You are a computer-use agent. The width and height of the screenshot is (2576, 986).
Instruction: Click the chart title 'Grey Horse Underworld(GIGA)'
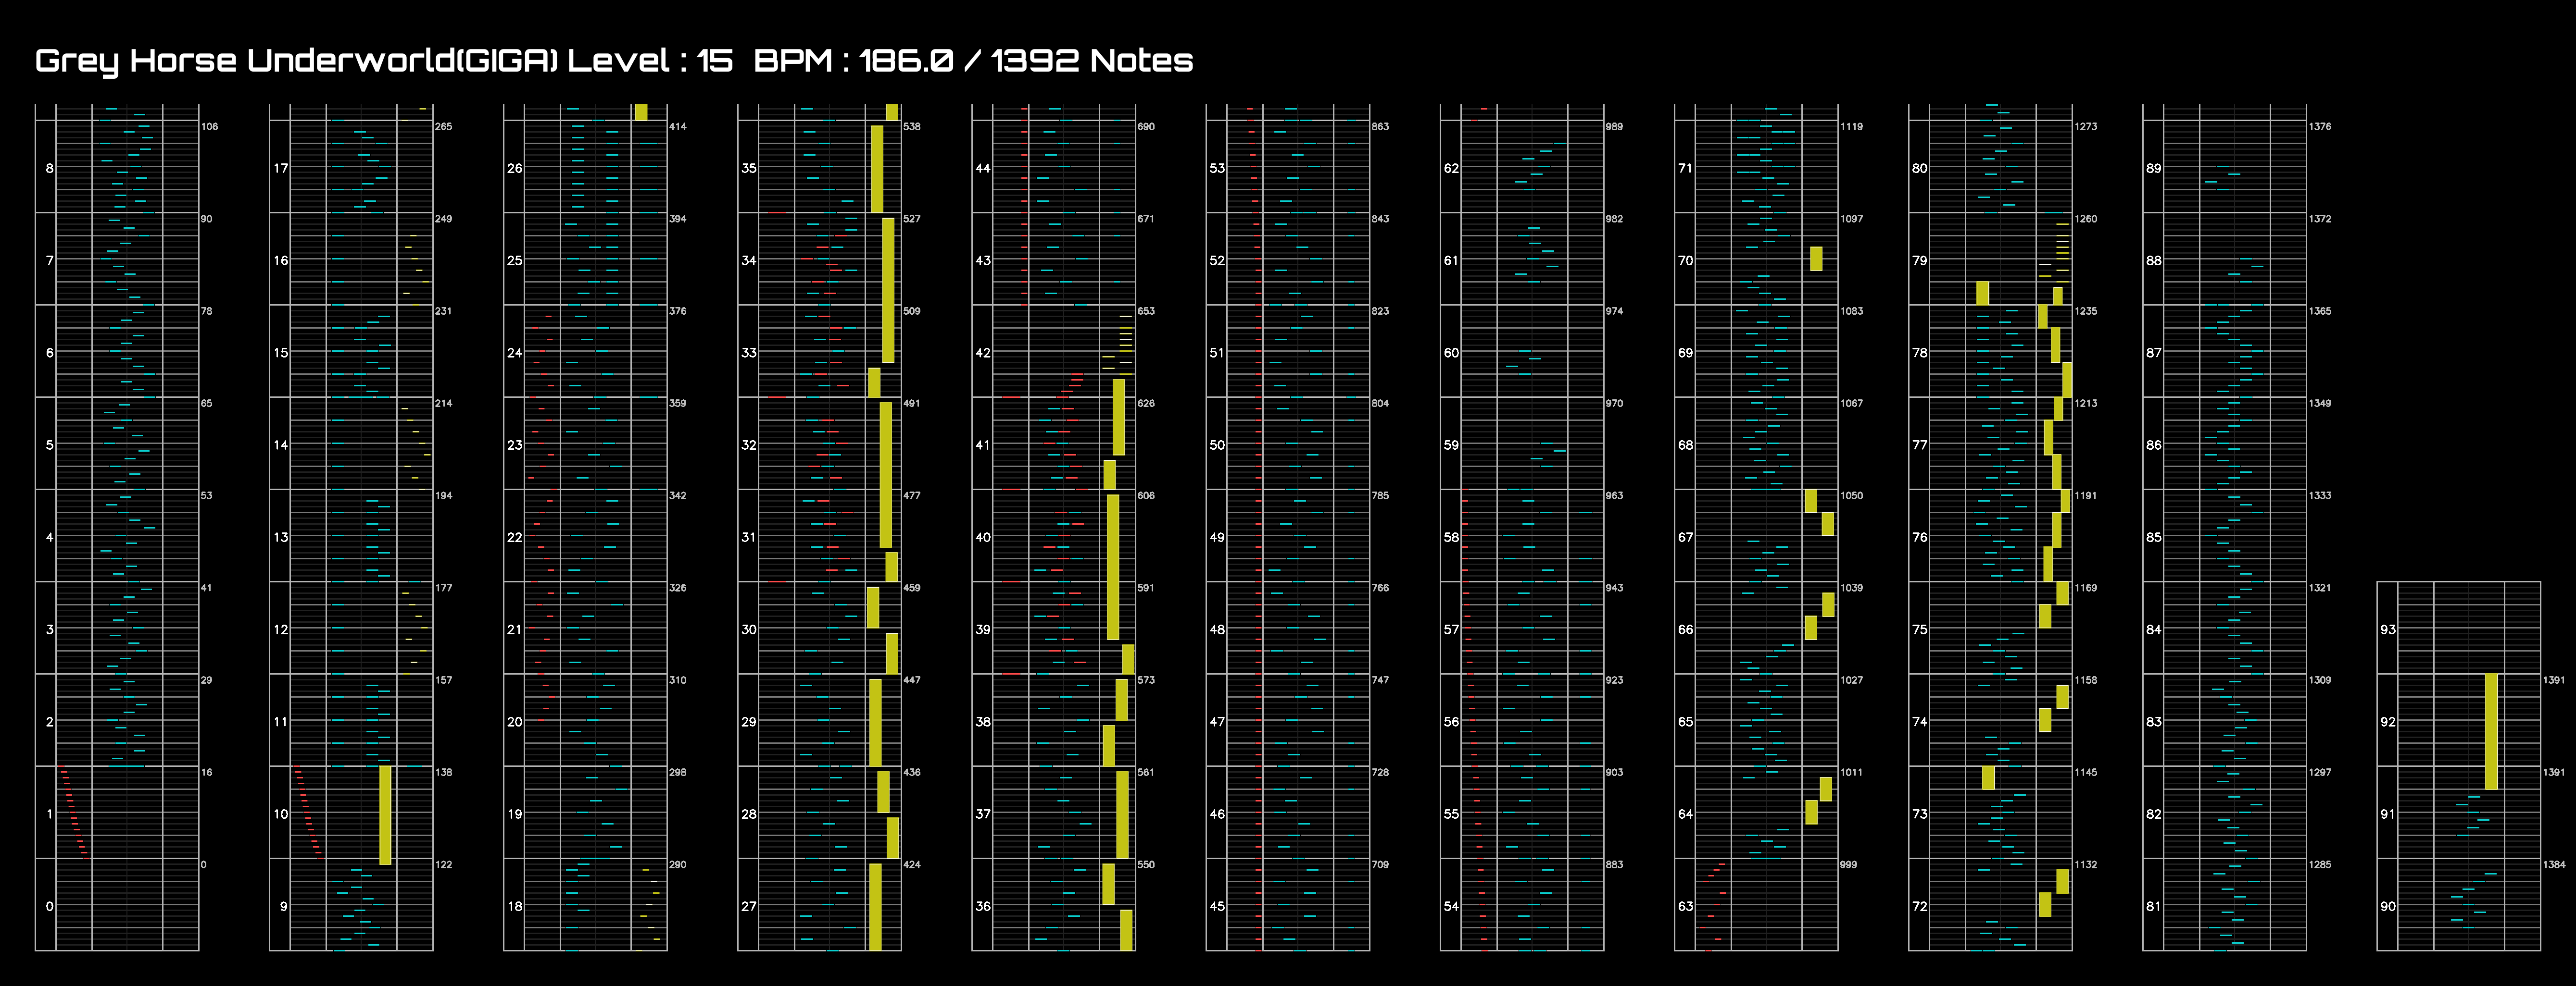point(296,61)
